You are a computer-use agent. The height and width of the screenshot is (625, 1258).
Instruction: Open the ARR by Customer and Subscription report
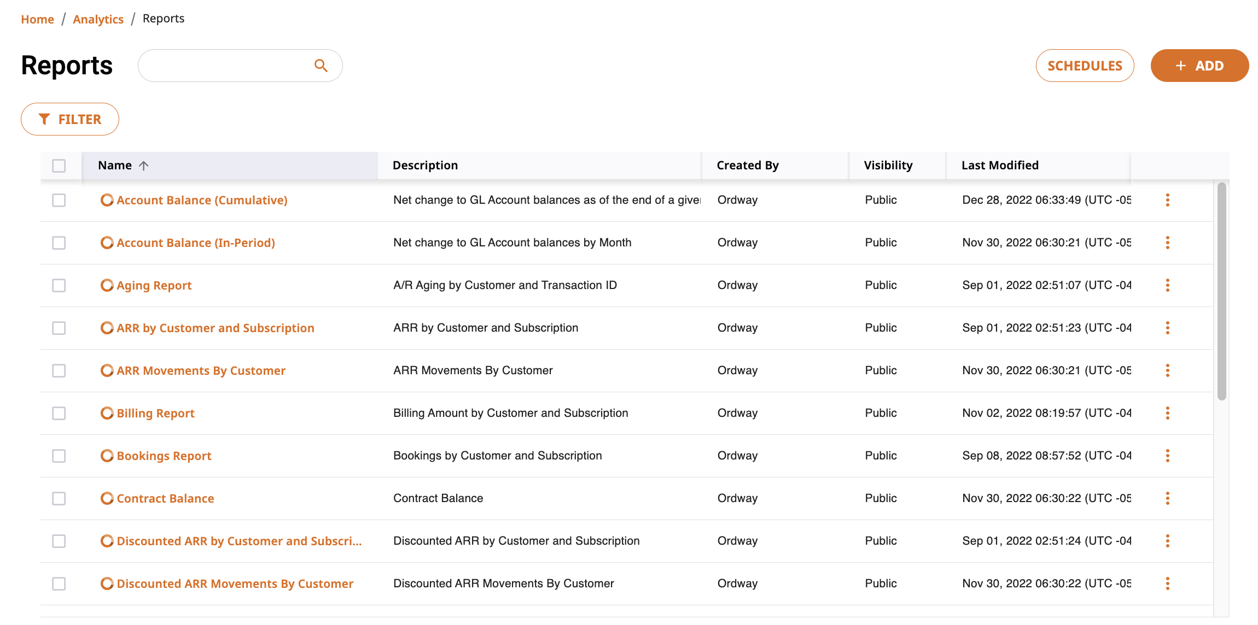pos(216,328)
